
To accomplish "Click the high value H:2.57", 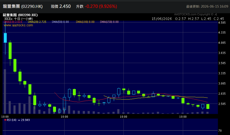I will click(194, 19).
